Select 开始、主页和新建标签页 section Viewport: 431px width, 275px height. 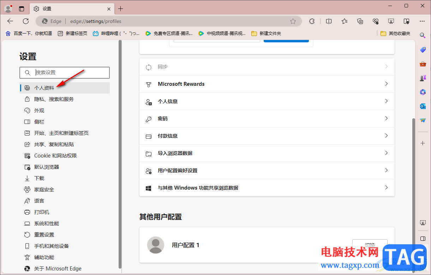(65, 133)
